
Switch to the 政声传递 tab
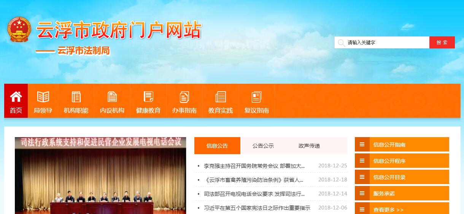[309, 145]
